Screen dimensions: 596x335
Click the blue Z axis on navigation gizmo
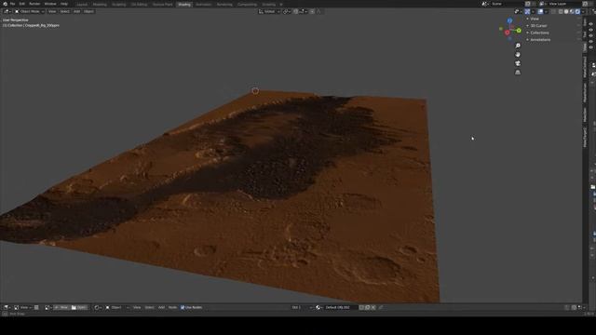[509, 20]
